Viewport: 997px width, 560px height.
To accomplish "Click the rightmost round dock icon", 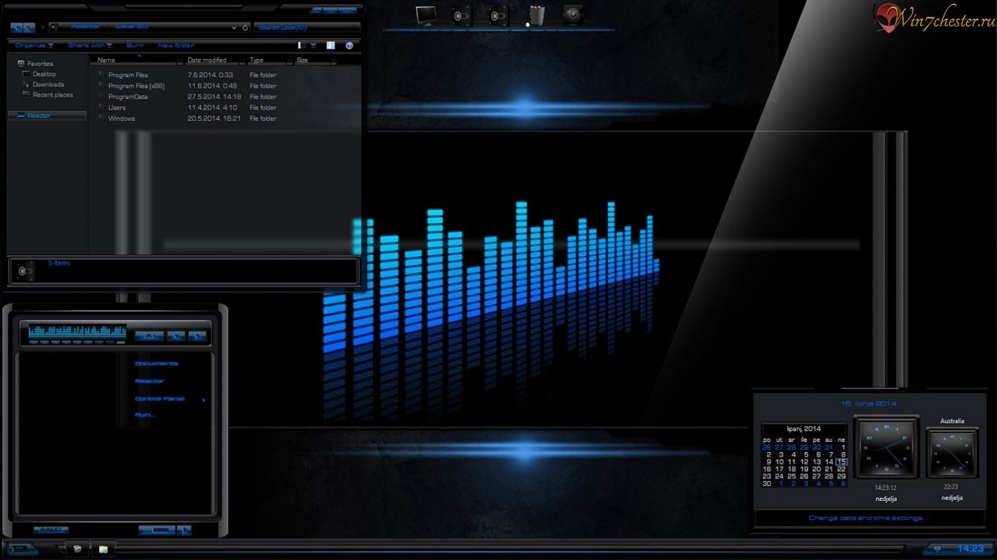I will [x=572, y=15].
